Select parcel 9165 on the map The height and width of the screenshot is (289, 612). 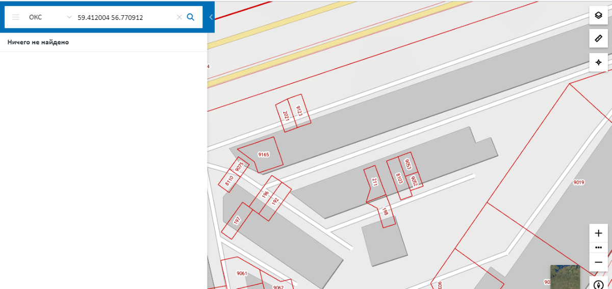click(263, 154)
